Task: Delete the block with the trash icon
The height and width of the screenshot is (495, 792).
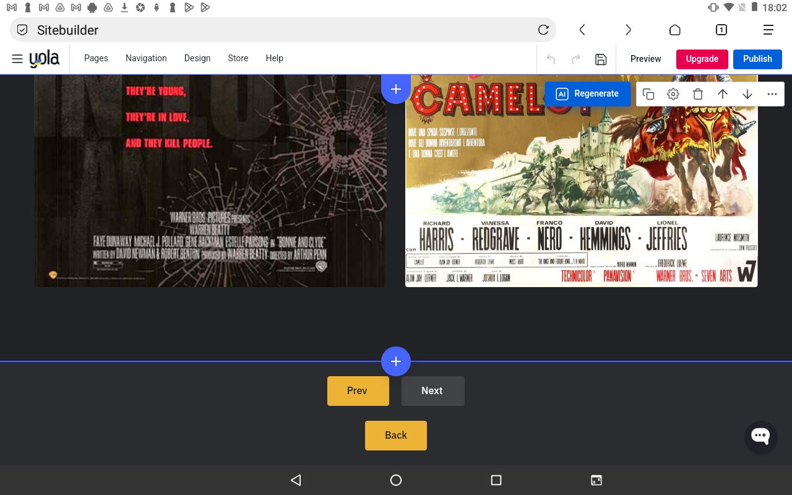Action: tap(698, 94)
